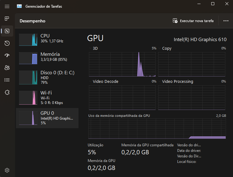Screen dimensions: 233x177
Task: Open the more options ellipsis menu
Action: point(226,21)
